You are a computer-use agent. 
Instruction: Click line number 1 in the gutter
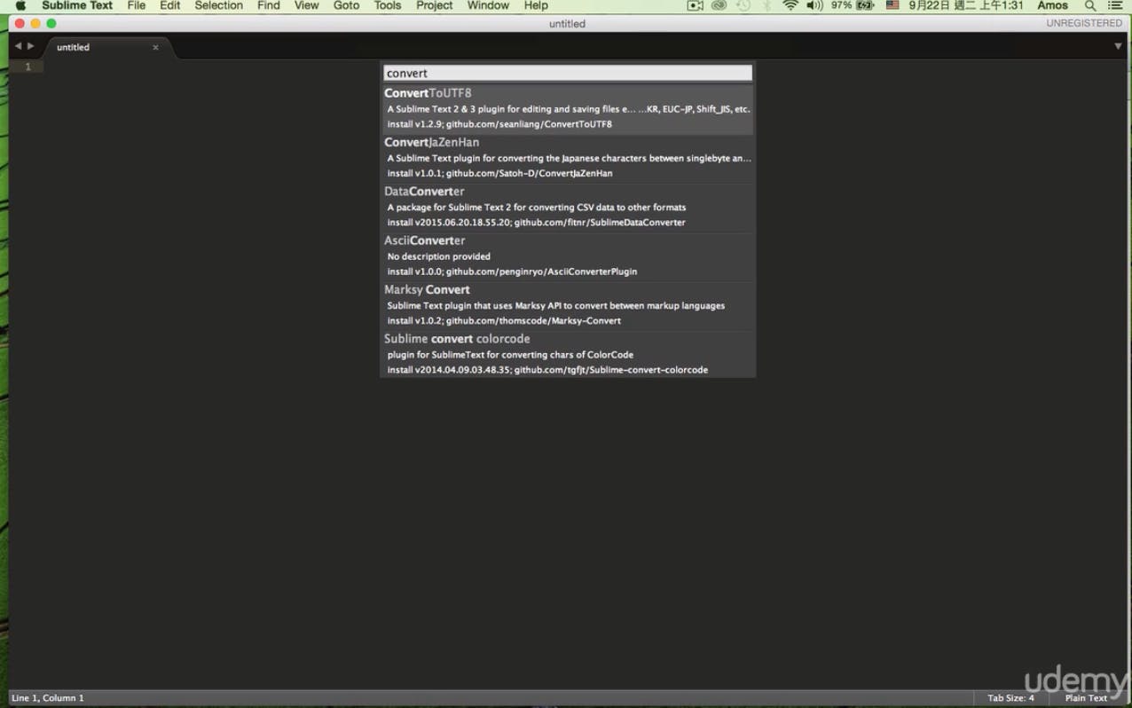pos(28,67)
